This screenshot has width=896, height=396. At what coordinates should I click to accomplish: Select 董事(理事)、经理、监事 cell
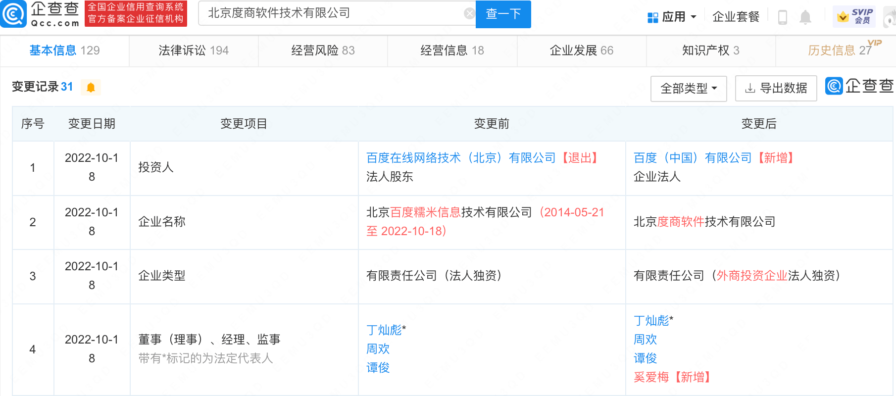coord(244,349)
